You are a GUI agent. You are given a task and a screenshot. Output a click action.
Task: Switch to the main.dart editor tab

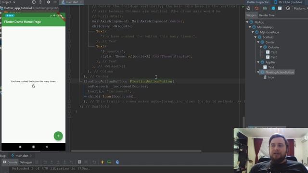tap(72, 2)
